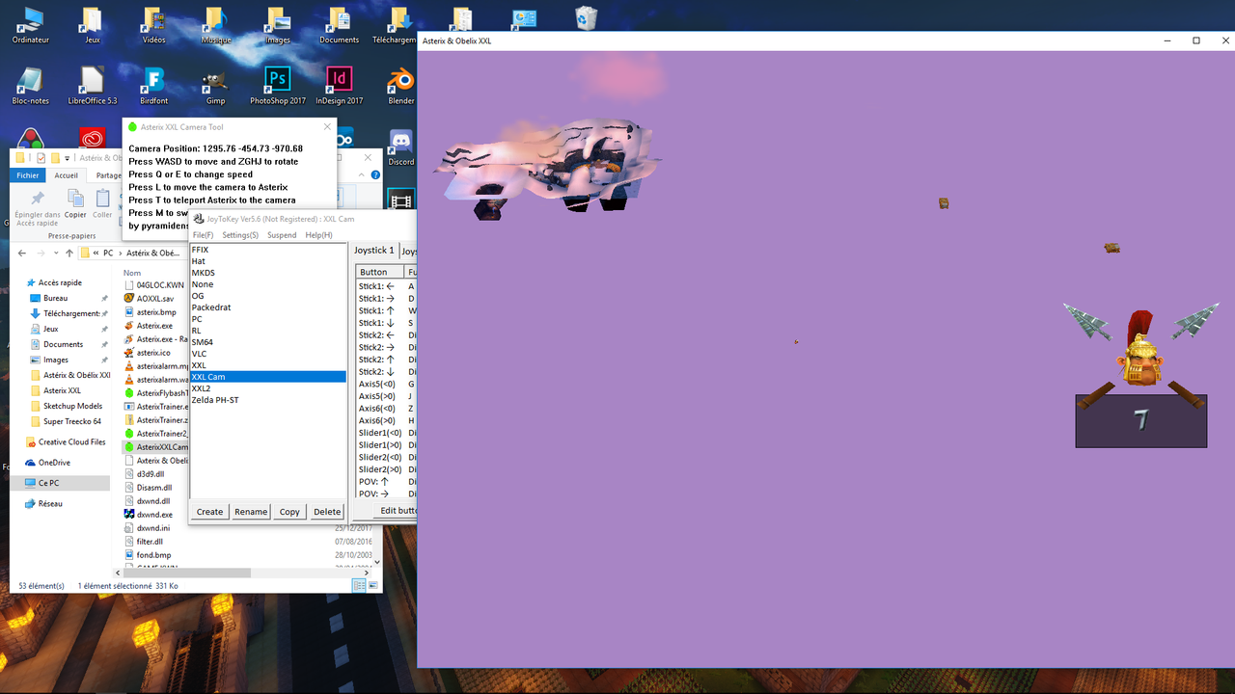
Task: Open the Fichier tab in Explorer
Action: (28, 175)
